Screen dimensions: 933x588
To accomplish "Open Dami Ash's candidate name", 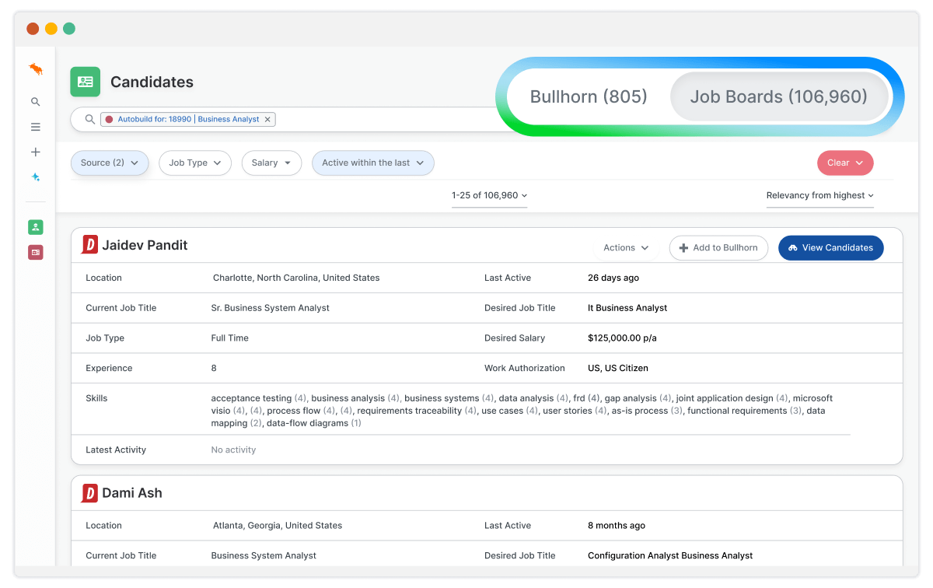I will pos(132,493).
